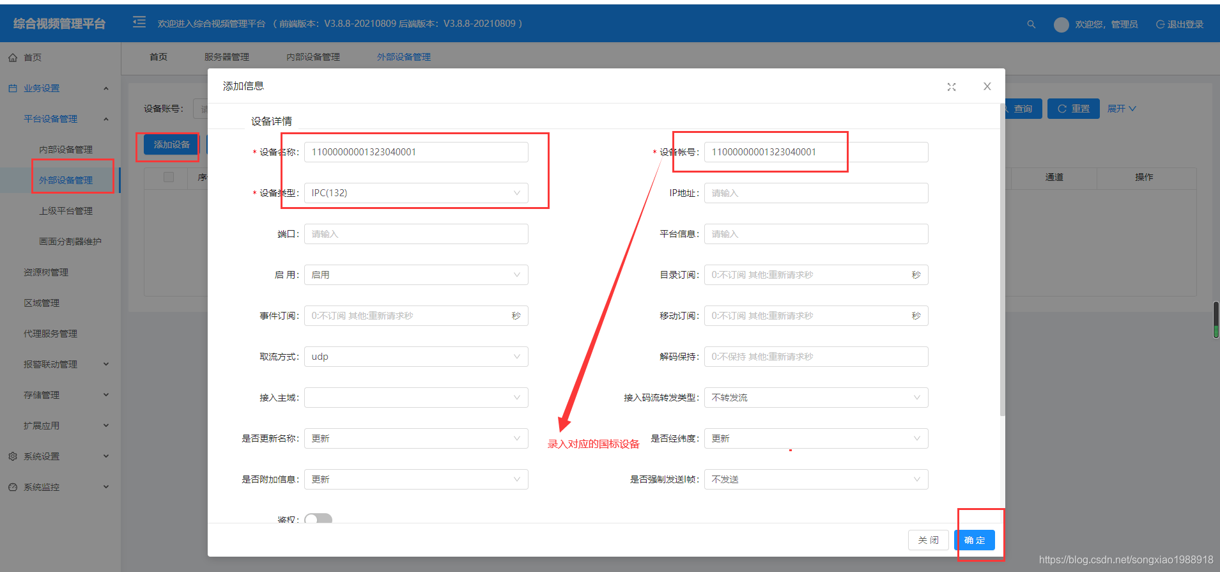Confirm with the 确定 button

pos(975,540)
